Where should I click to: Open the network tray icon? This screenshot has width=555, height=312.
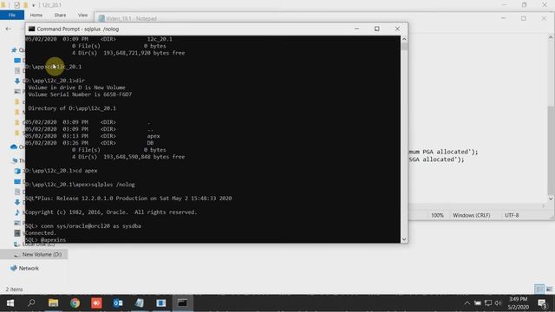(488, 303)
